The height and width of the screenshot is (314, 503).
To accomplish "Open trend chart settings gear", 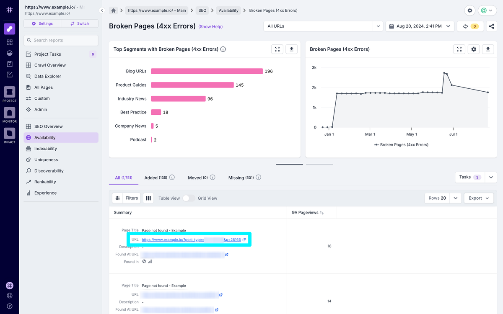I will 474,49.
